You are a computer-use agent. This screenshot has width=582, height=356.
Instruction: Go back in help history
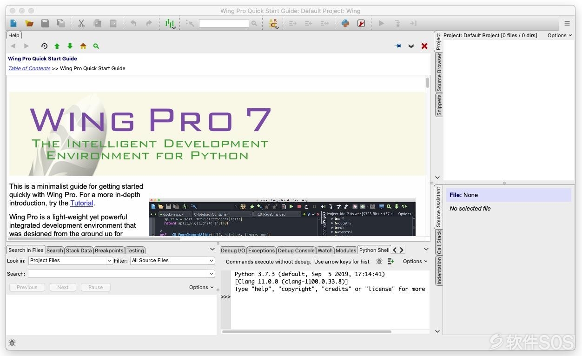(x=13, y=46)
